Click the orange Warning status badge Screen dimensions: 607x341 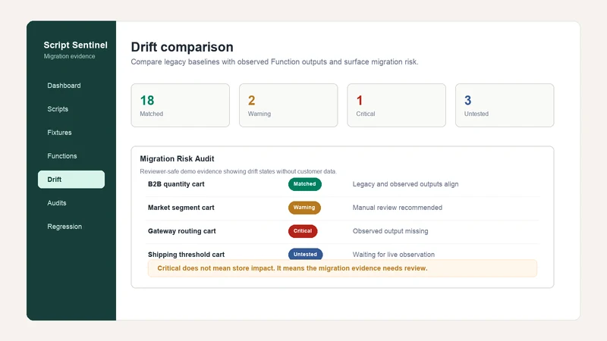coord(304,208)
